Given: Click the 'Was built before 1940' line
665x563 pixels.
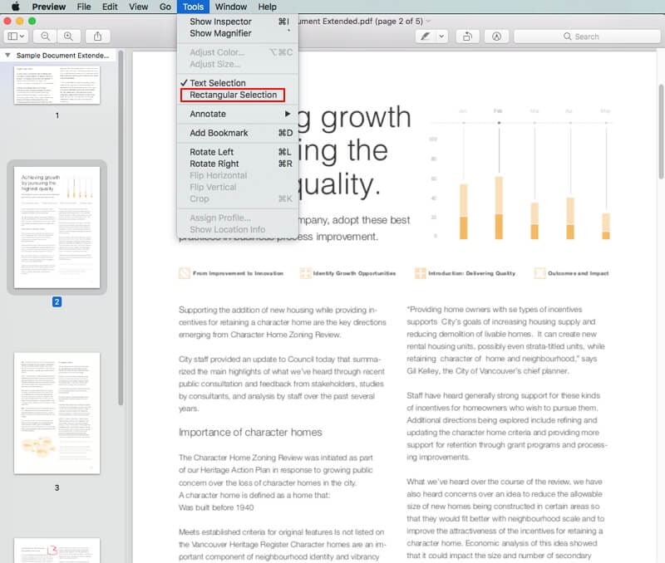Looking at the screenshot, I should click(x=216, y=507).
